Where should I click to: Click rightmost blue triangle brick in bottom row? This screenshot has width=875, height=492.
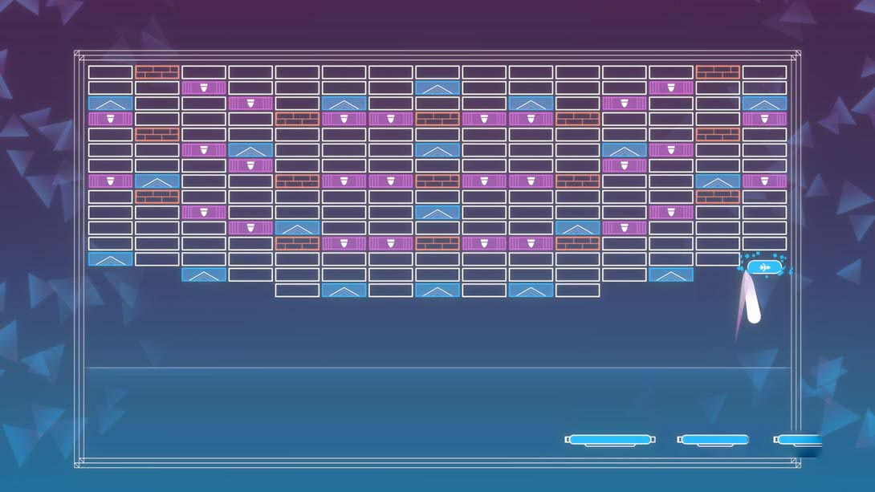531,290
